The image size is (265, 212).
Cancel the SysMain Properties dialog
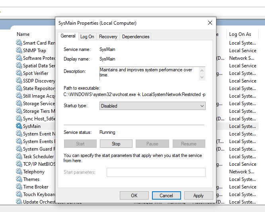(x=166, y=195)
